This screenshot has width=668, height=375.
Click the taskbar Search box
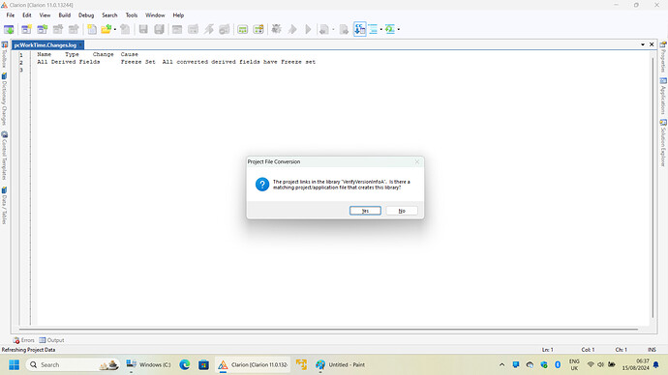tap(73, 364)
